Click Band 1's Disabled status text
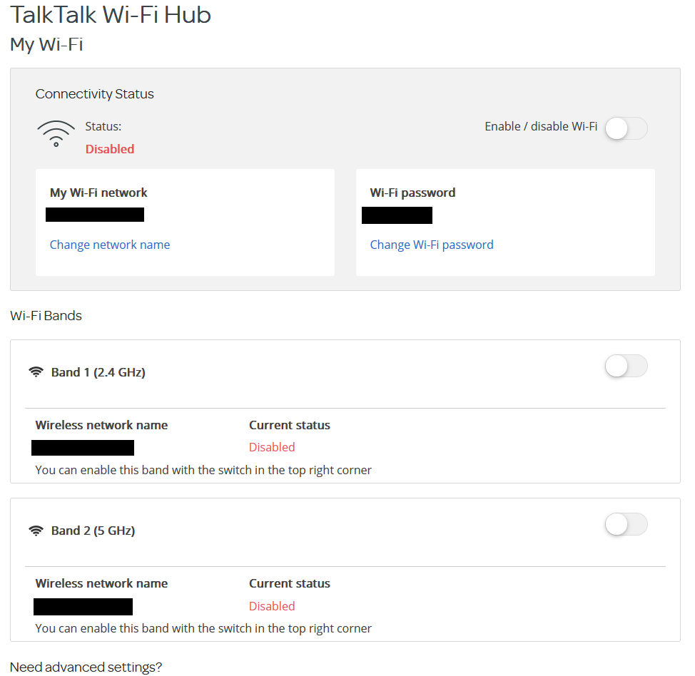This screenshot has width=695, height=676. (272, 446)
